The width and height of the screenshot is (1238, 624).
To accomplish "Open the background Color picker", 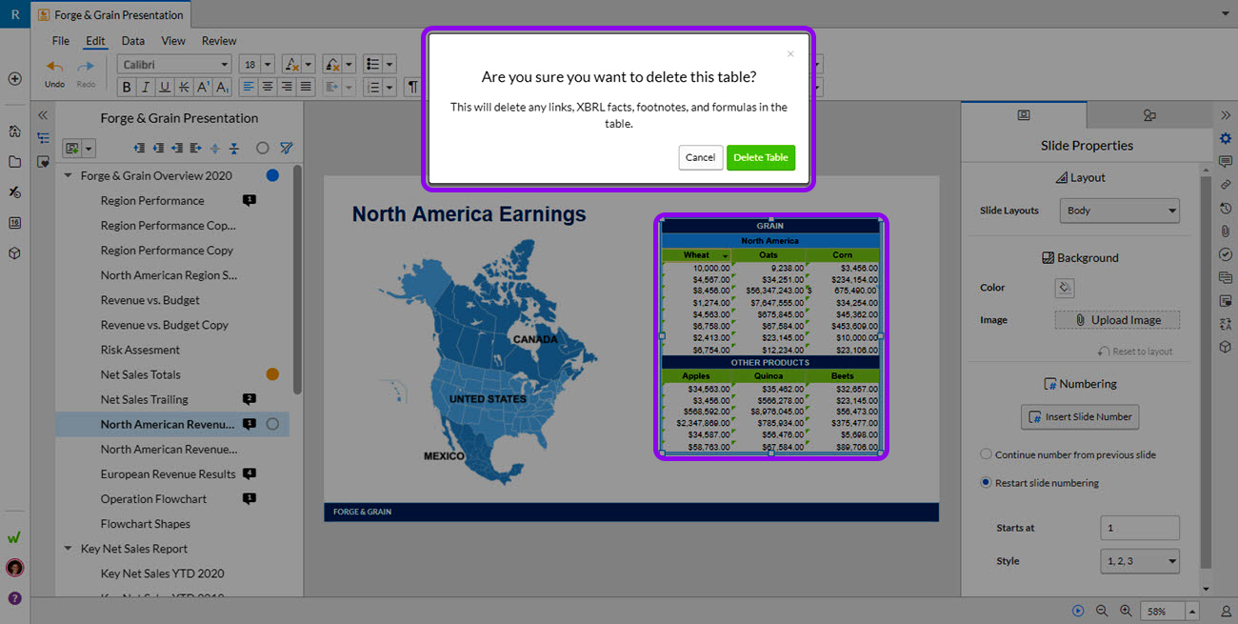I will pyautogui.click(x=1065, y=288).
